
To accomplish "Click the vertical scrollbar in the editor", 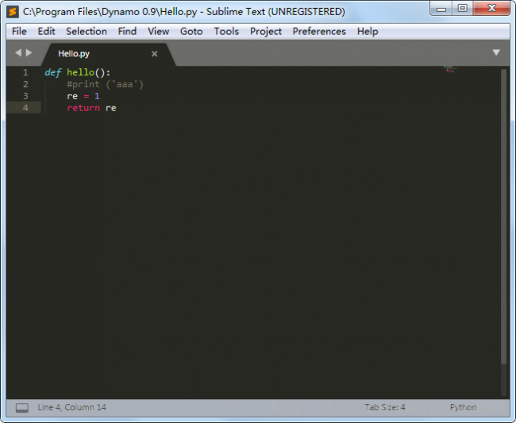I will [x=503, y=214].
